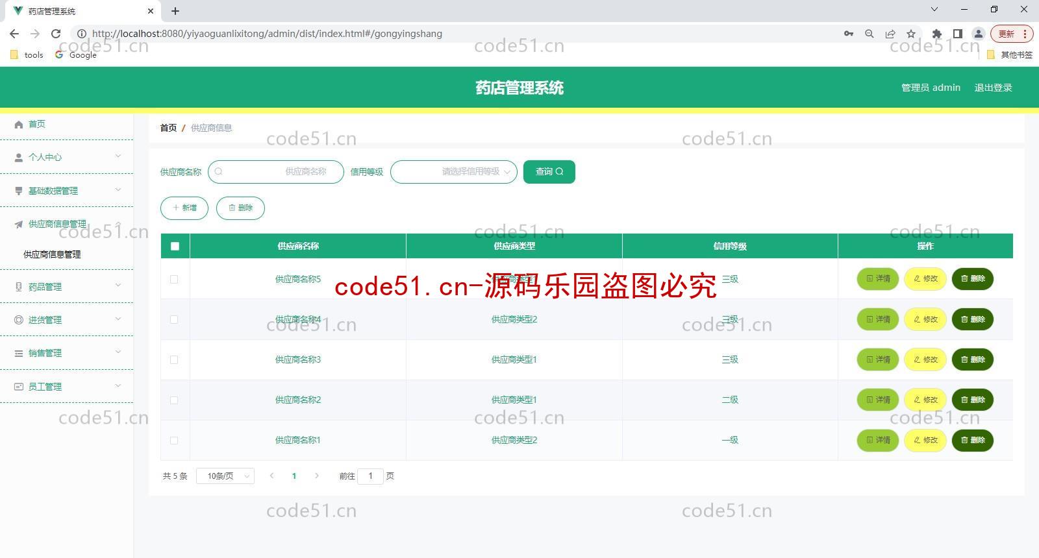View 详情 for 供应商名称5
Image resolution: width=1039 pixels, height=558 pixels.
(878, 279)
